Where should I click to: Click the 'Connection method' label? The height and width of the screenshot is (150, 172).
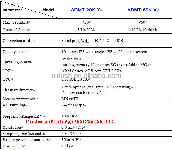[x=19, y=41]
